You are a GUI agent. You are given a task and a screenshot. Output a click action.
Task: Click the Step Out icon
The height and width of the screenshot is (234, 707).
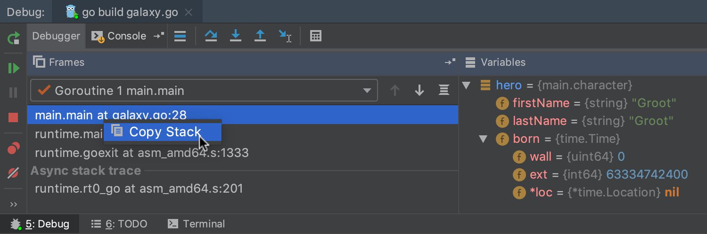[x=260, y=36]
